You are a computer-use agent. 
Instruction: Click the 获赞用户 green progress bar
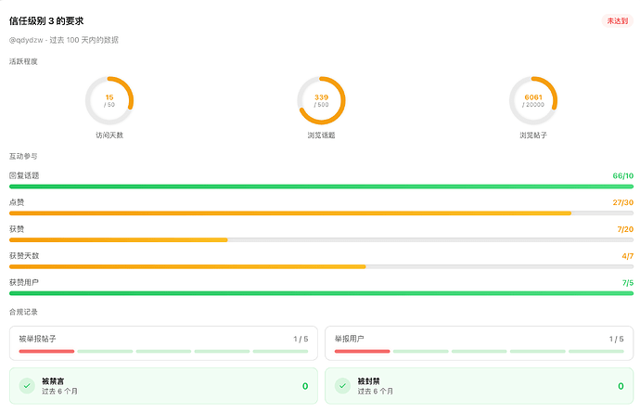321,293
